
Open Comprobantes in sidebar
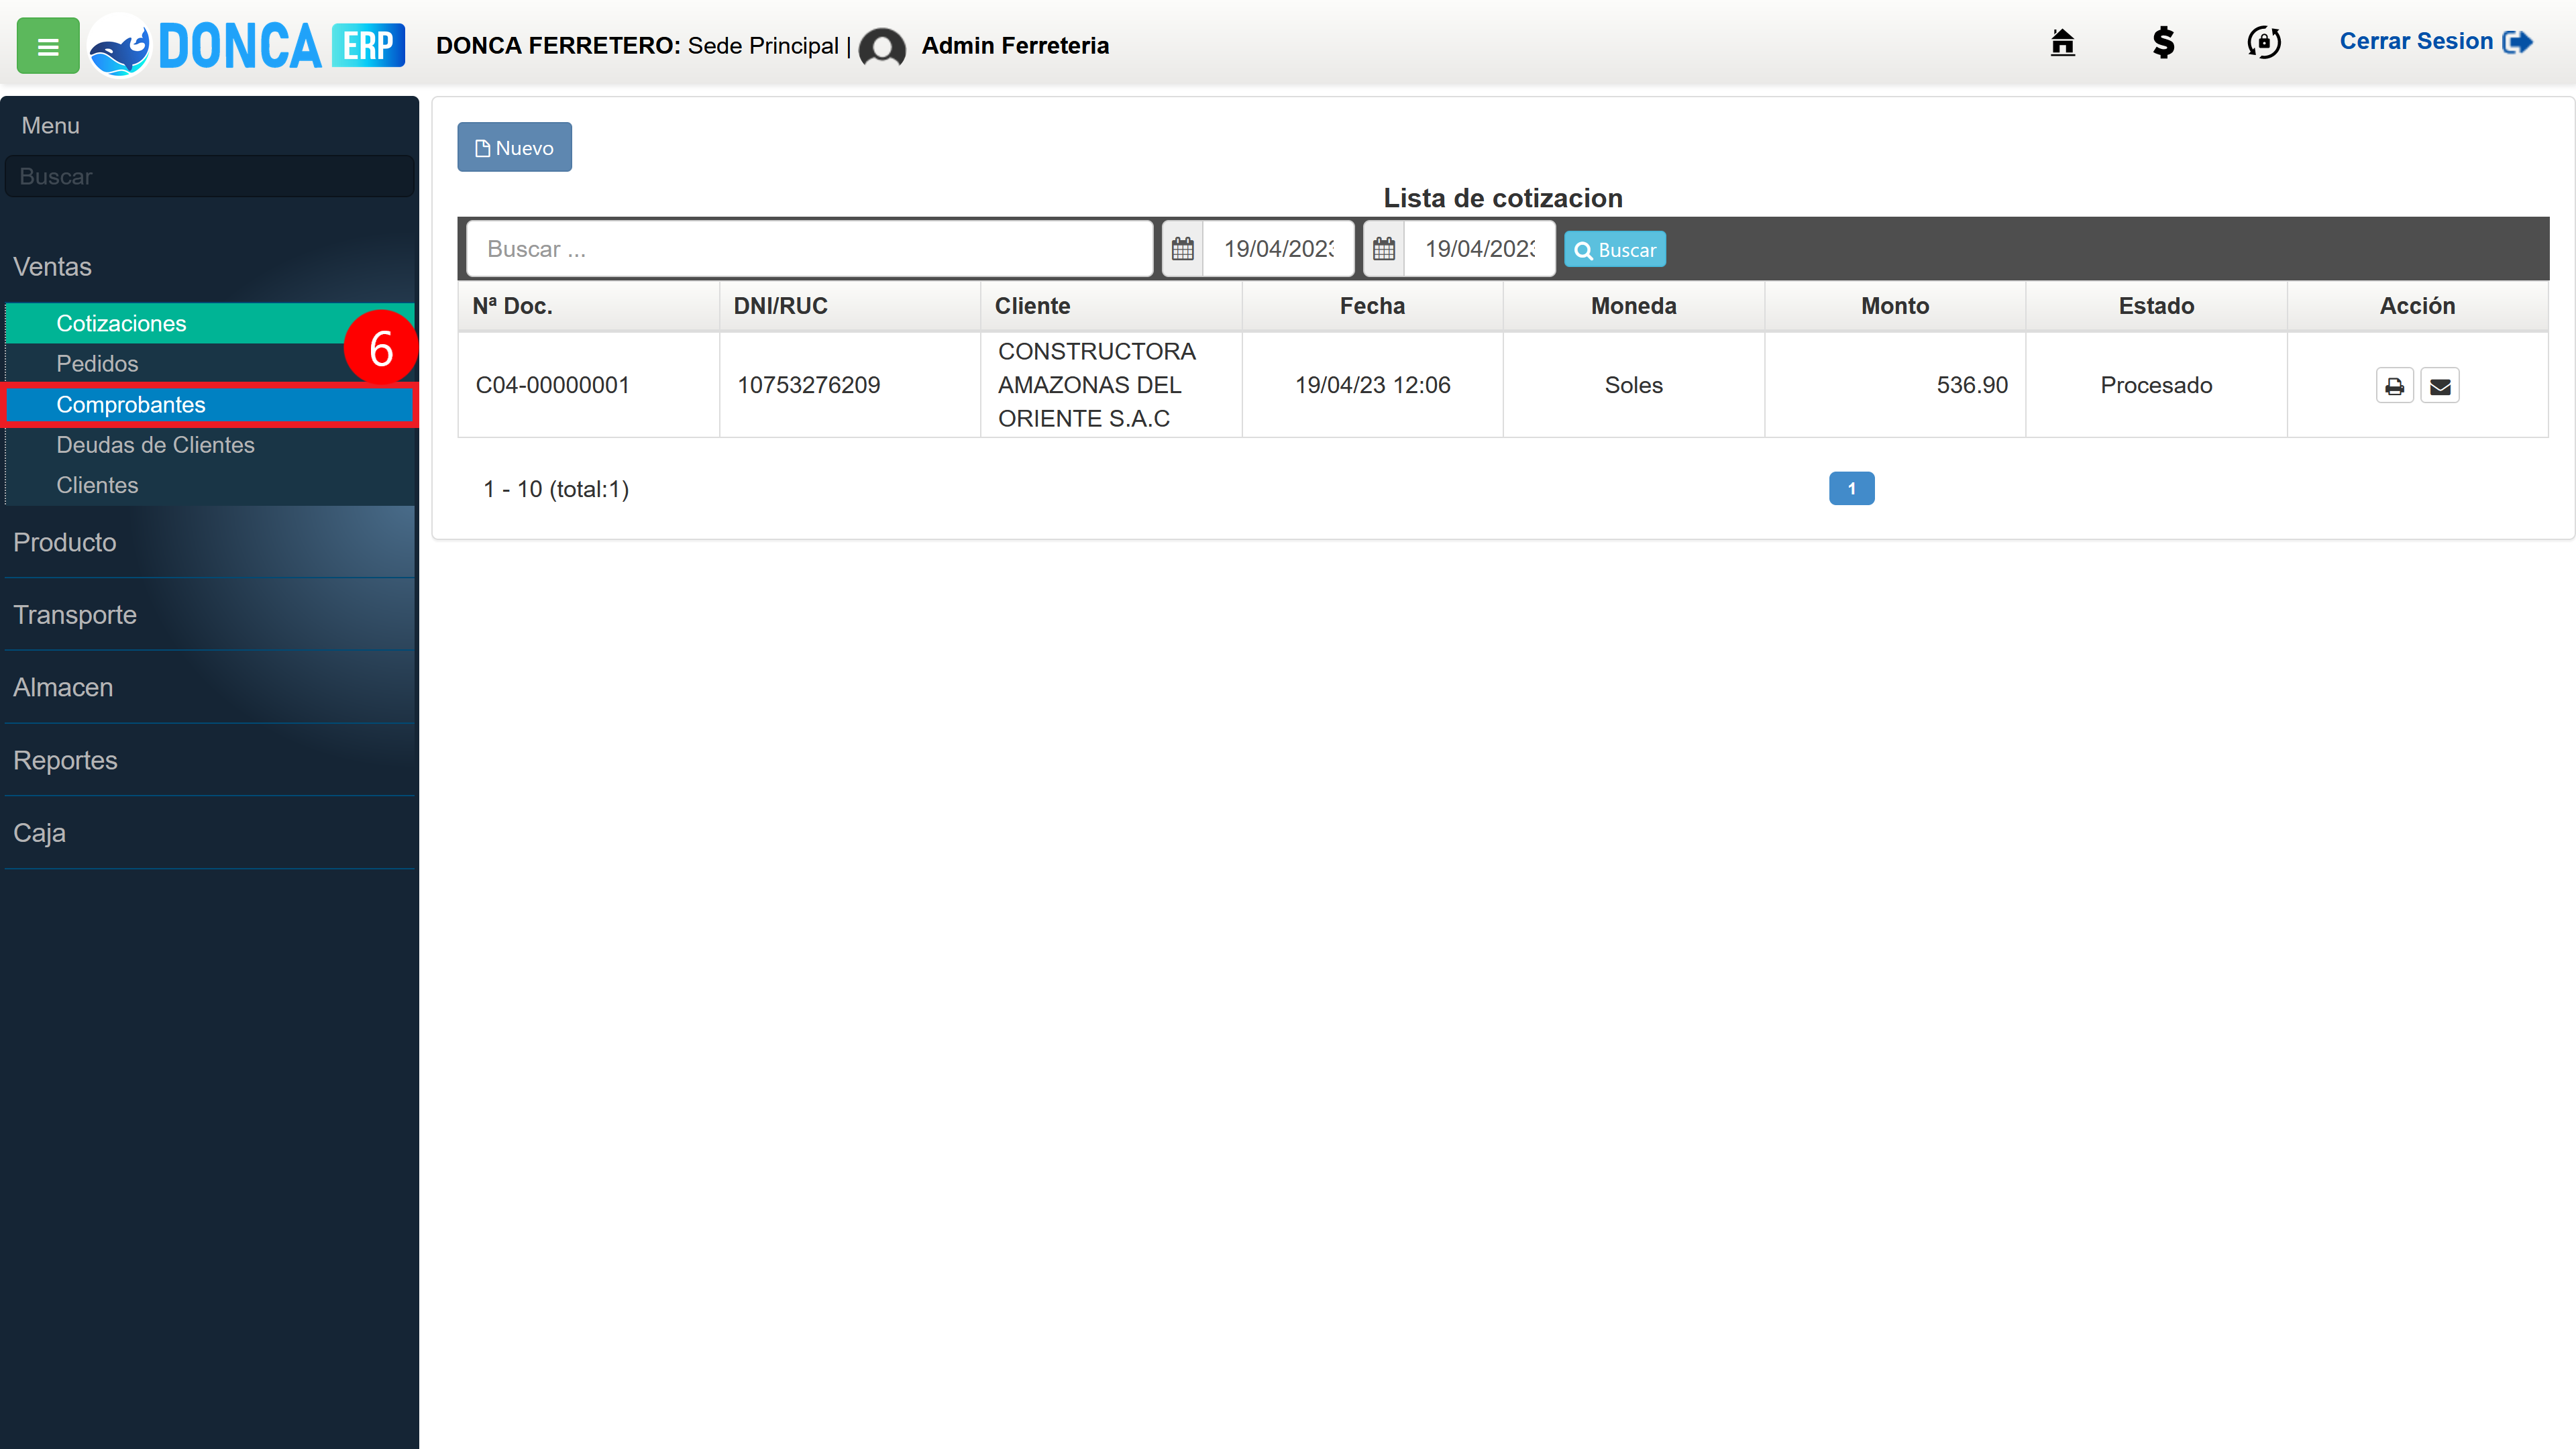[x=209, y=405]
